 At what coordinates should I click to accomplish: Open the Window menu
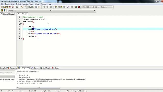point(43,4)
